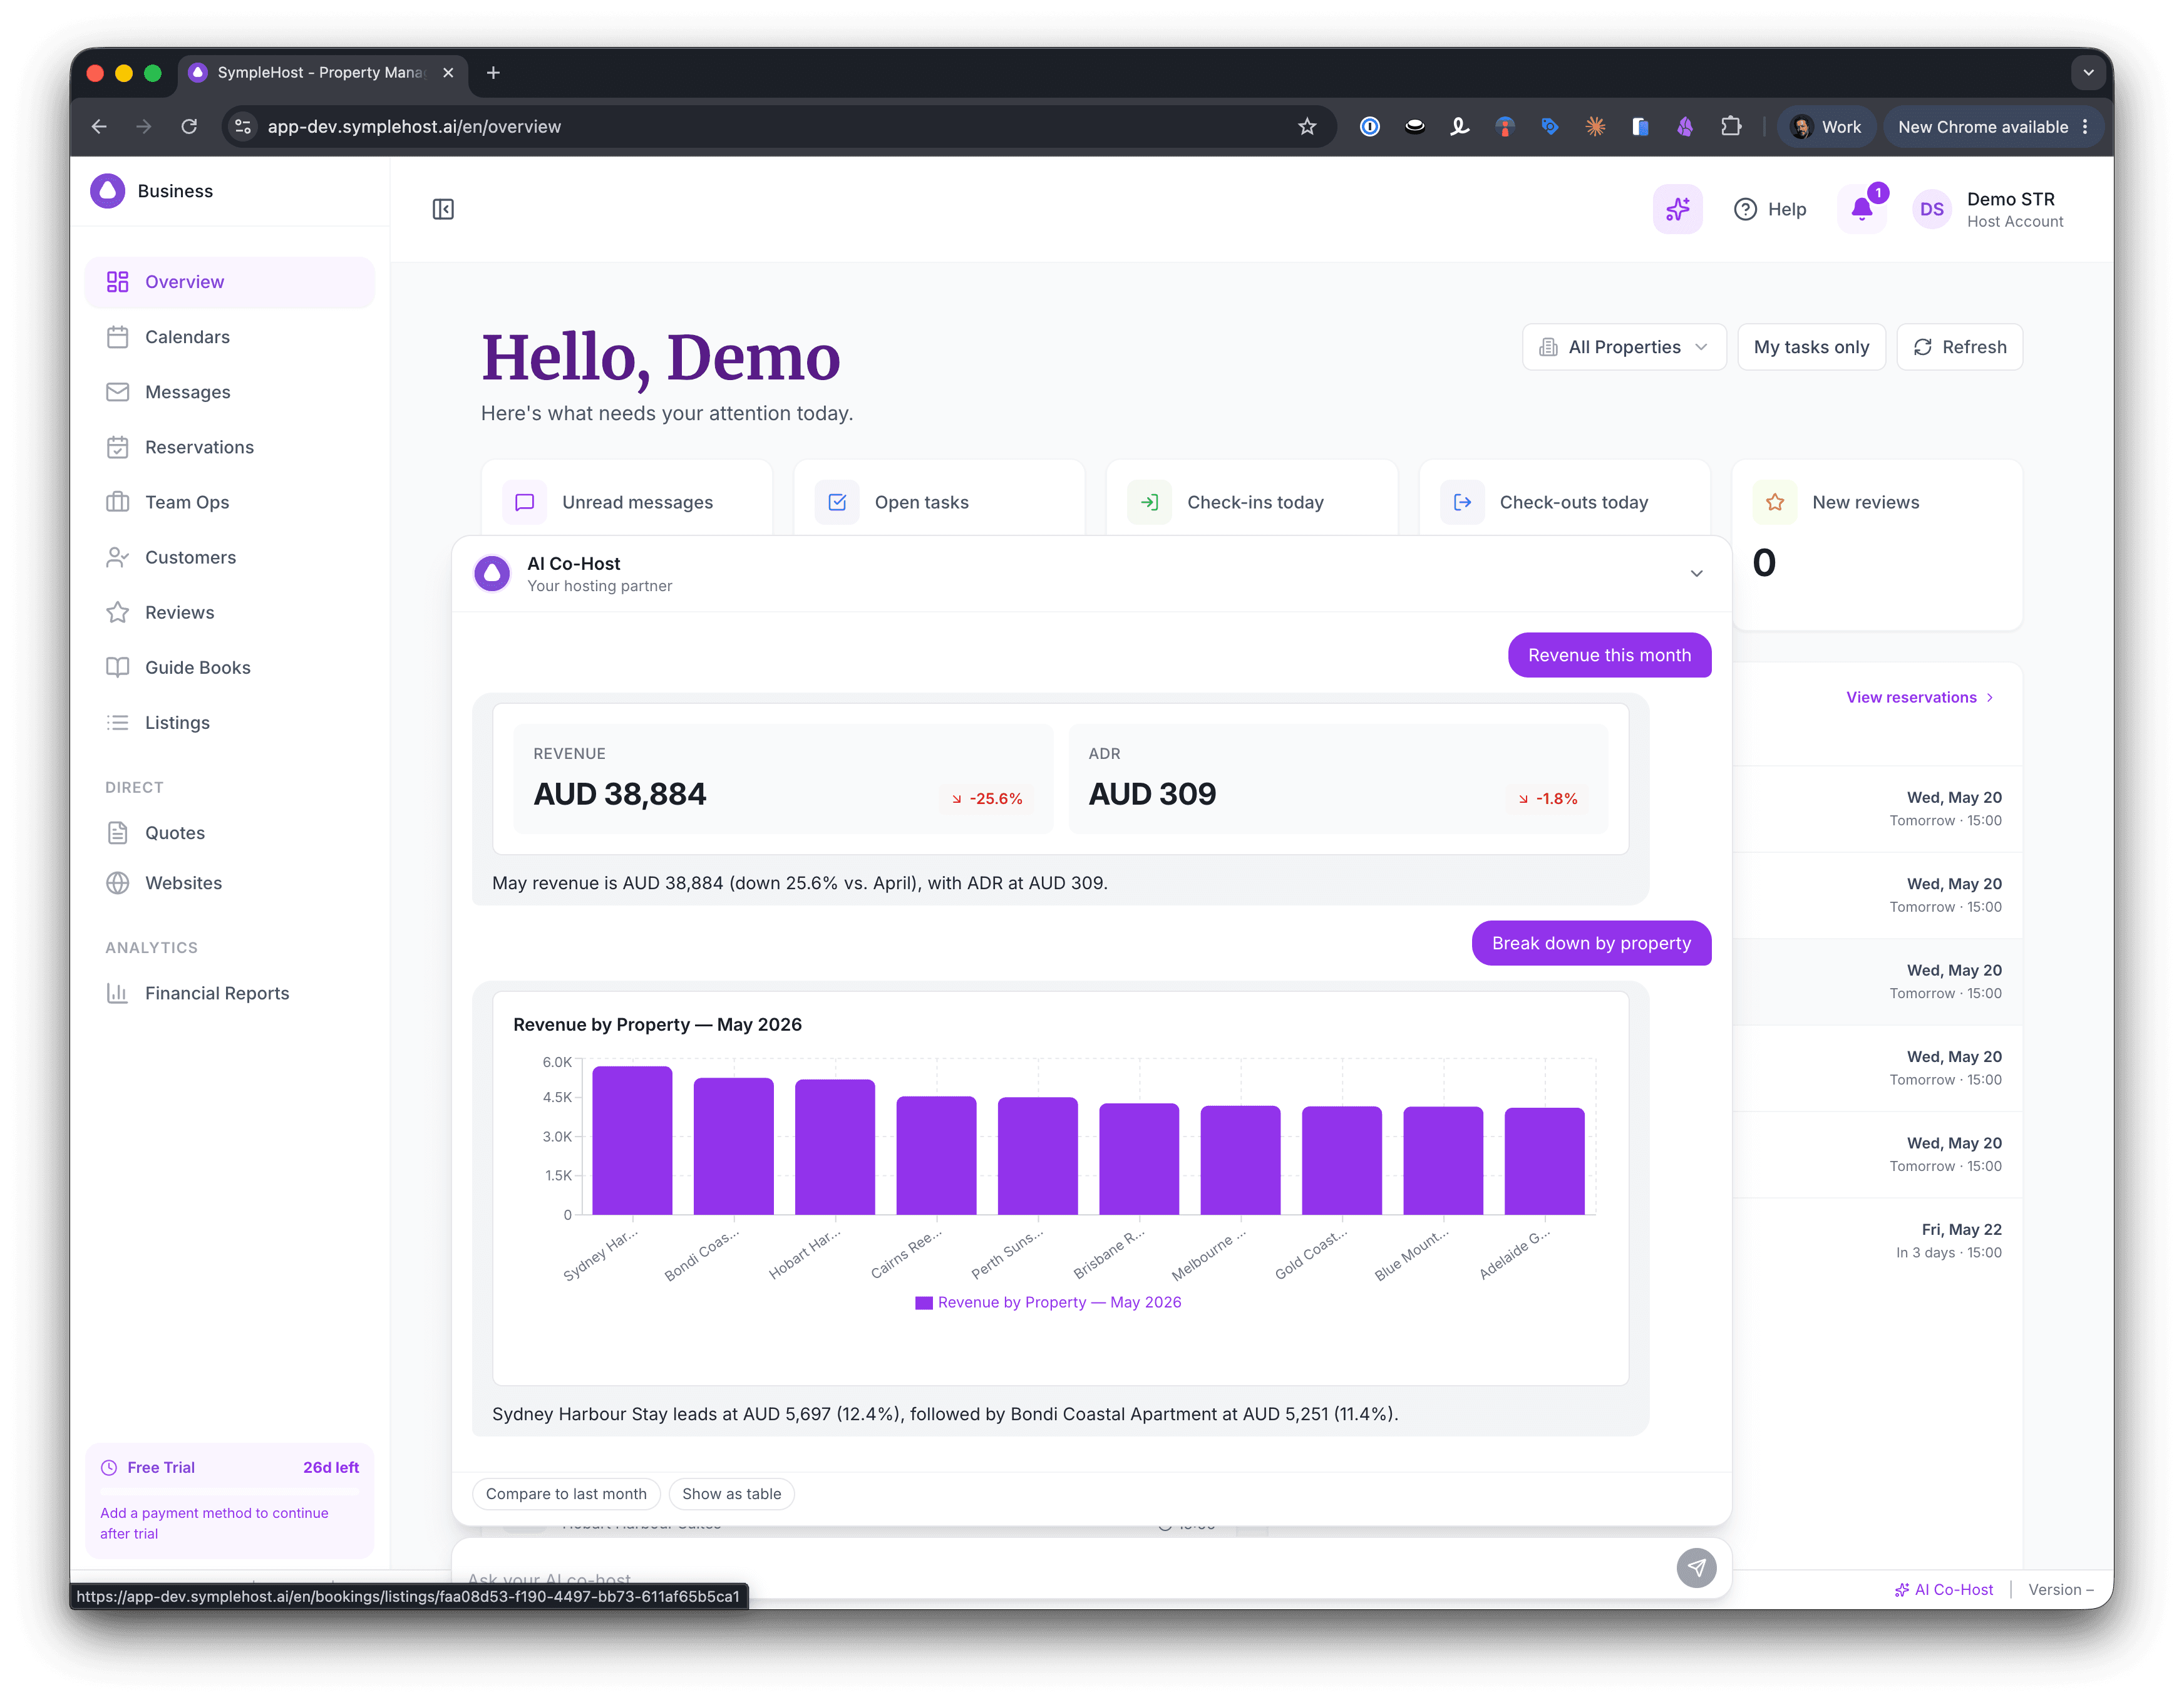This screenshot has width=2184, height=1702.
Task: Open Listings in the sidebar
Action: coord(229,722)
